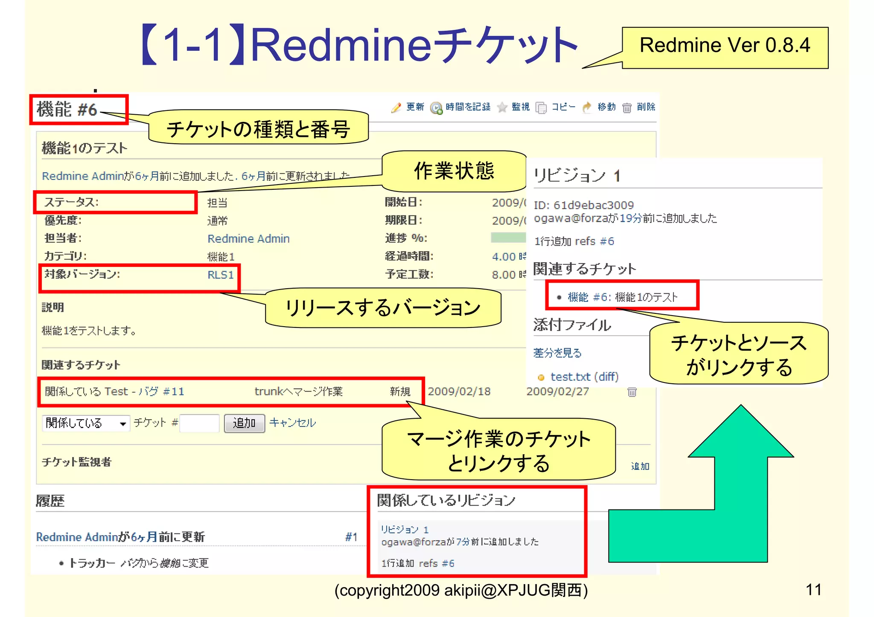This screenshot has width=874, height=617.
Task: Click the progress percentage bar
Action: coord(508,238)
